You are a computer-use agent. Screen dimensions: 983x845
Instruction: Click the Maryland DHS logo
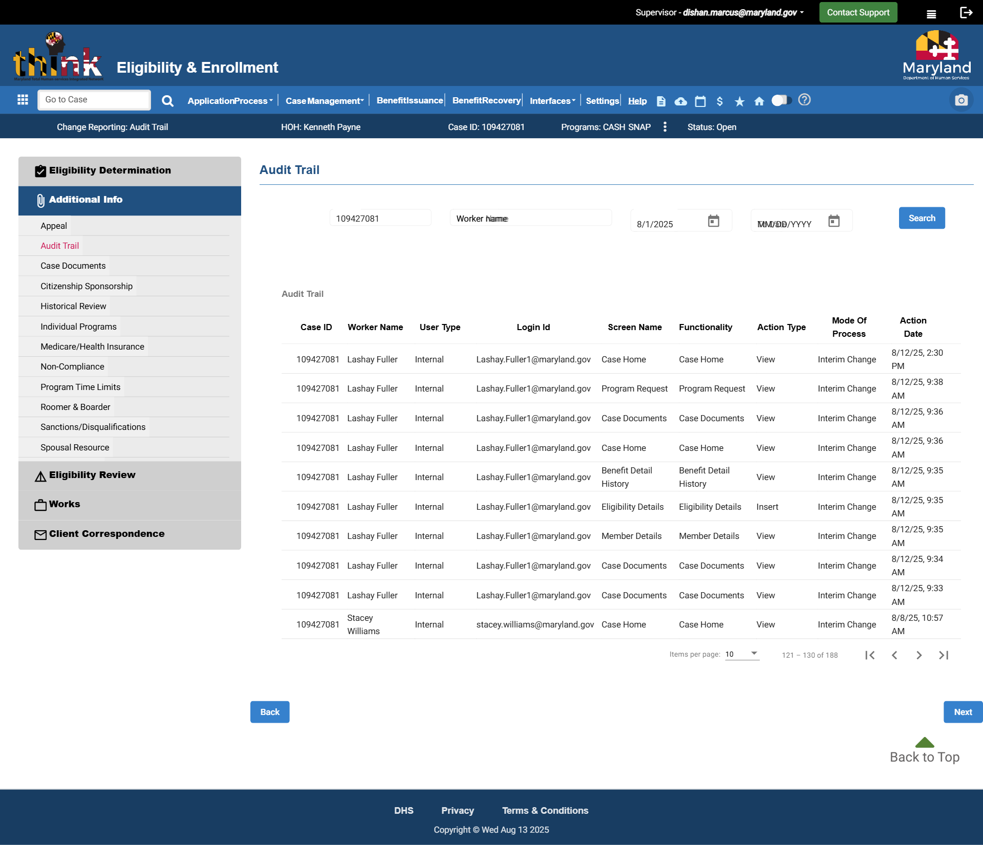936,55
